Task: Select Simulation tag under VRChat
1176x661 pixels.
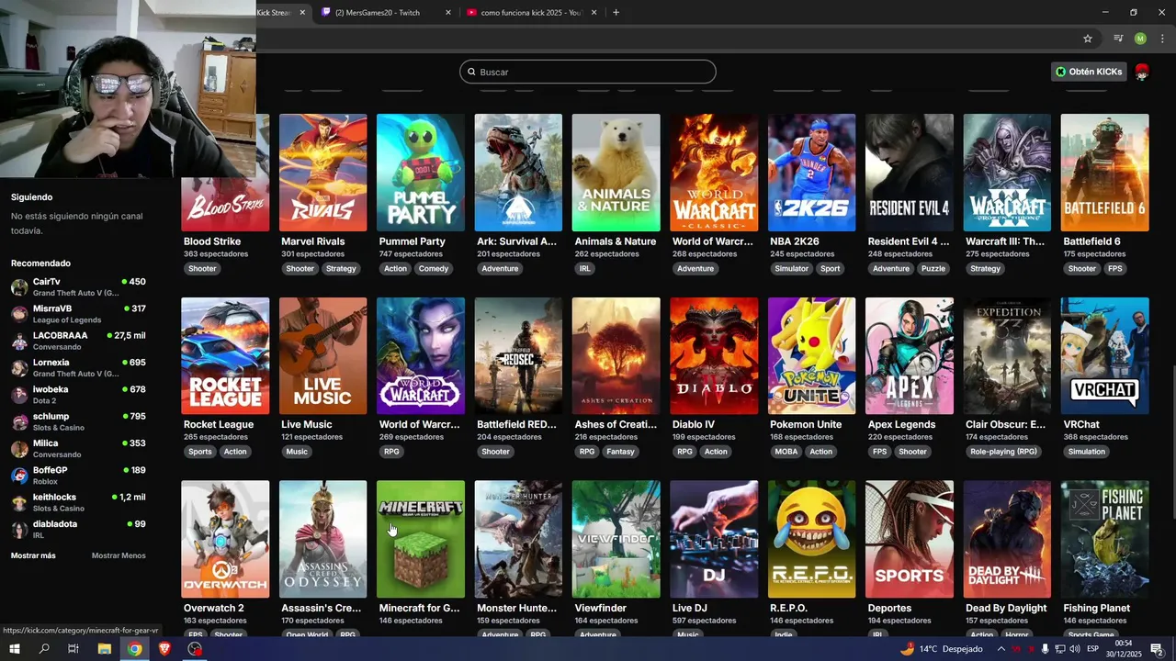Action: click(1087, 452)
